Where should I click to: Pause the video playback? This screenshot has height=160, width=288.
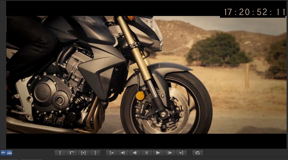(x=146, y=153)
